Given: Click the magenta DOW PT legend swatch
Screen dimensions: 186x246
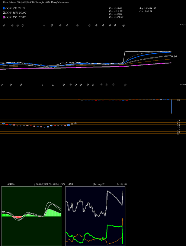Looking at the screenshot, I should point(4,17).
